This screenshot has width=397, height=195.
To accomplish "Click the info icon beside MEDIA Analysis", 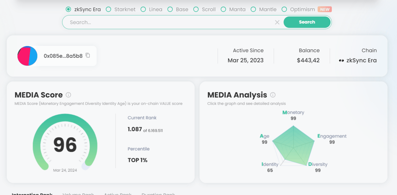I will pyautogui.click(x=273, y=95).
